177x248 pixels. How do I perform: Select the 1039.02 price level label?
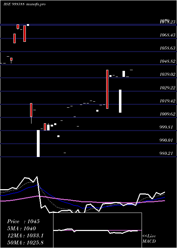tap(167, 74)
